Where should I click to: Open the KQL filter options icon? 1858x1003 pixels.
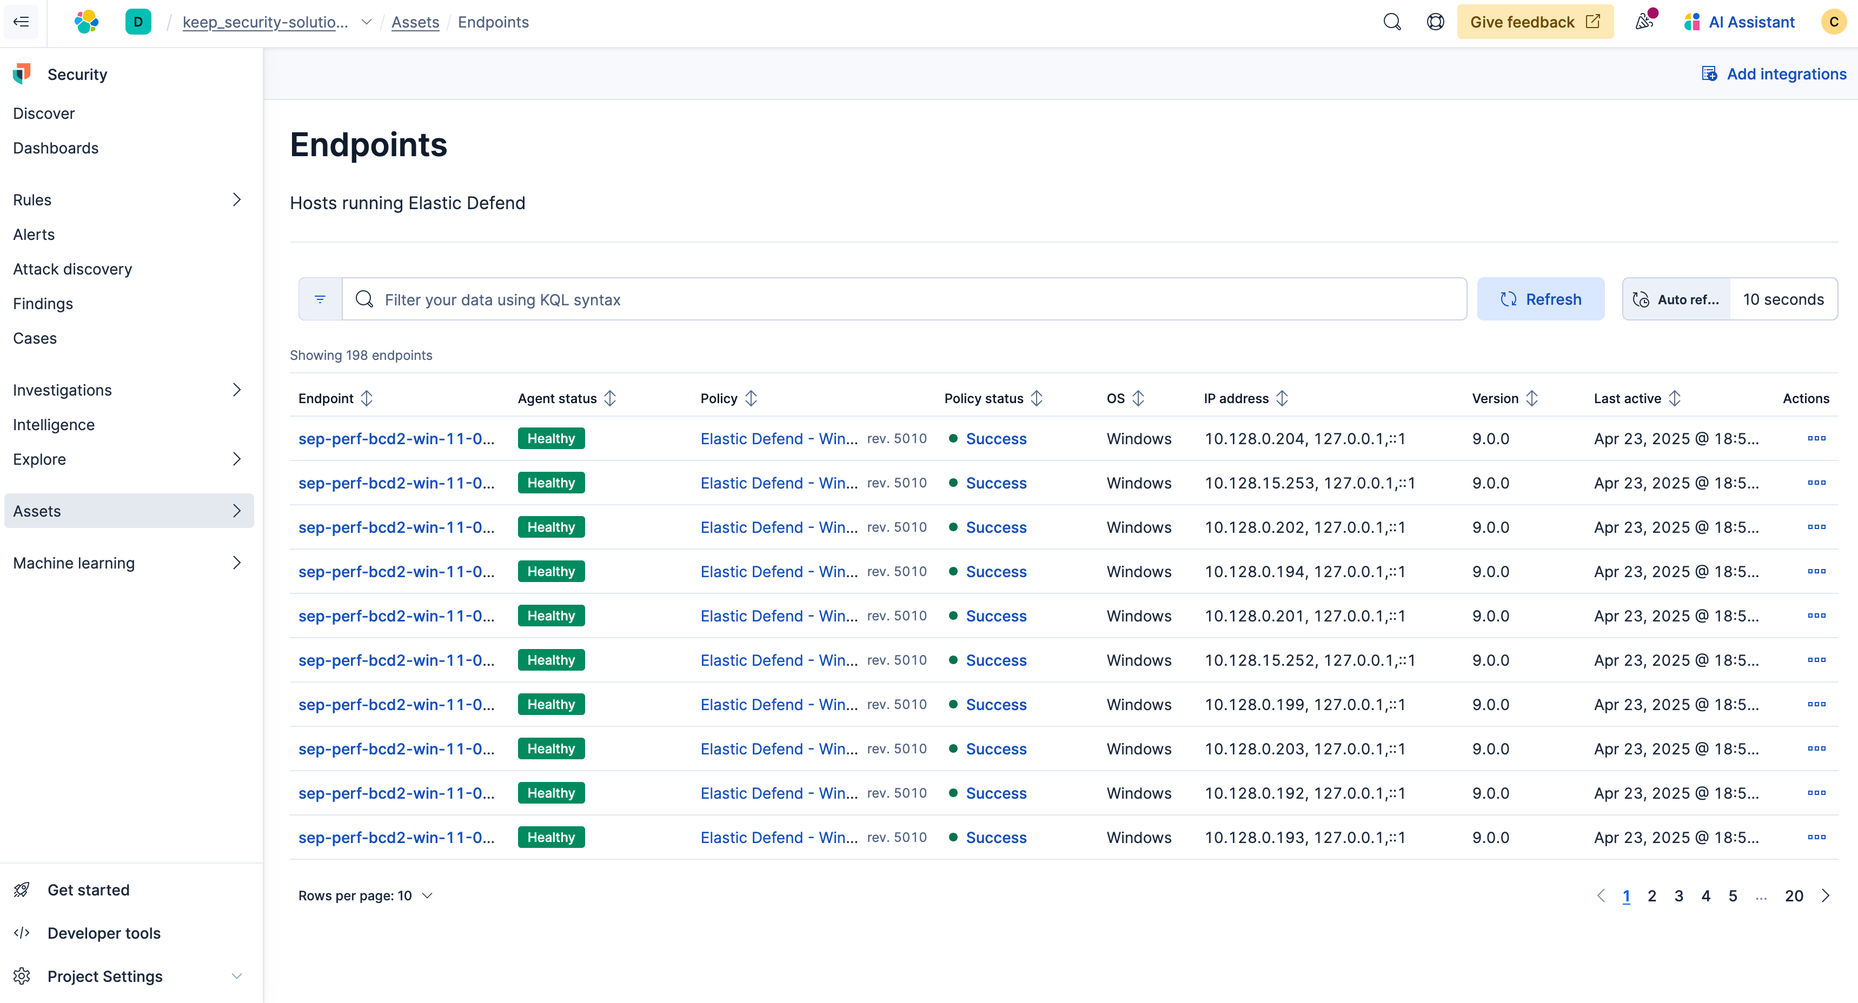tap(320, 299)
